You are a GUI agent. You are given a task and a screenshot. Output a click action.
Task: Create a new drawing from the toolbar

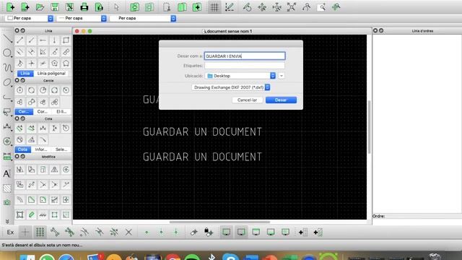(x=10, y=7)
